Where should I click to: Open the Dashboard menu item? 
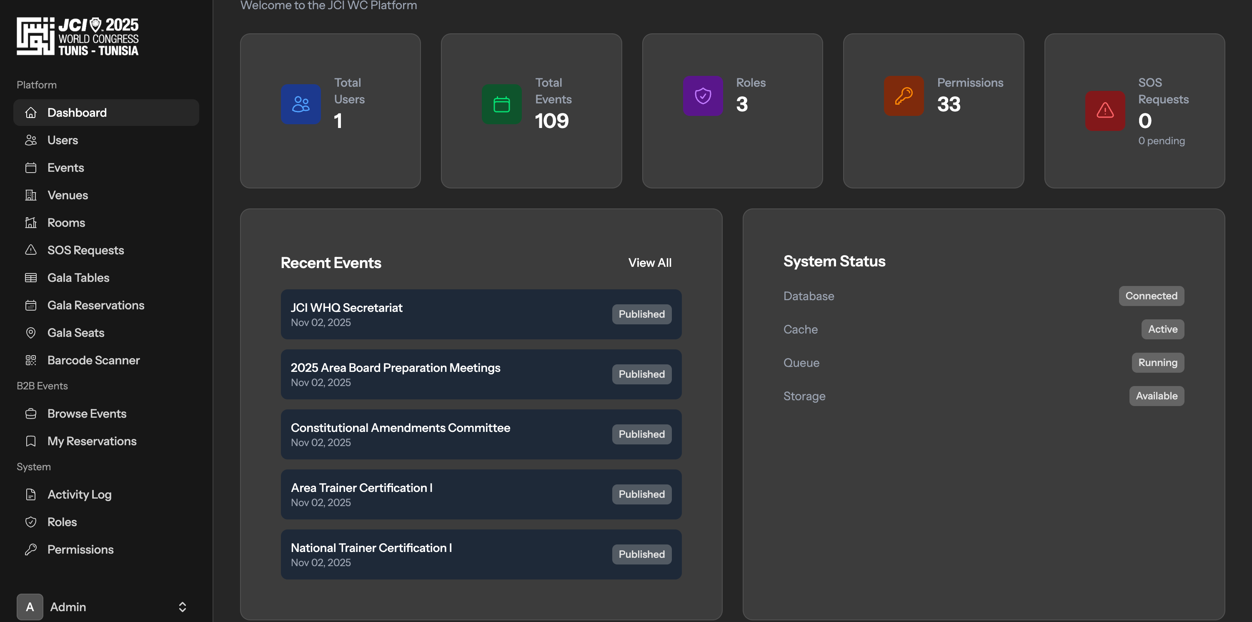pos(106,113)
